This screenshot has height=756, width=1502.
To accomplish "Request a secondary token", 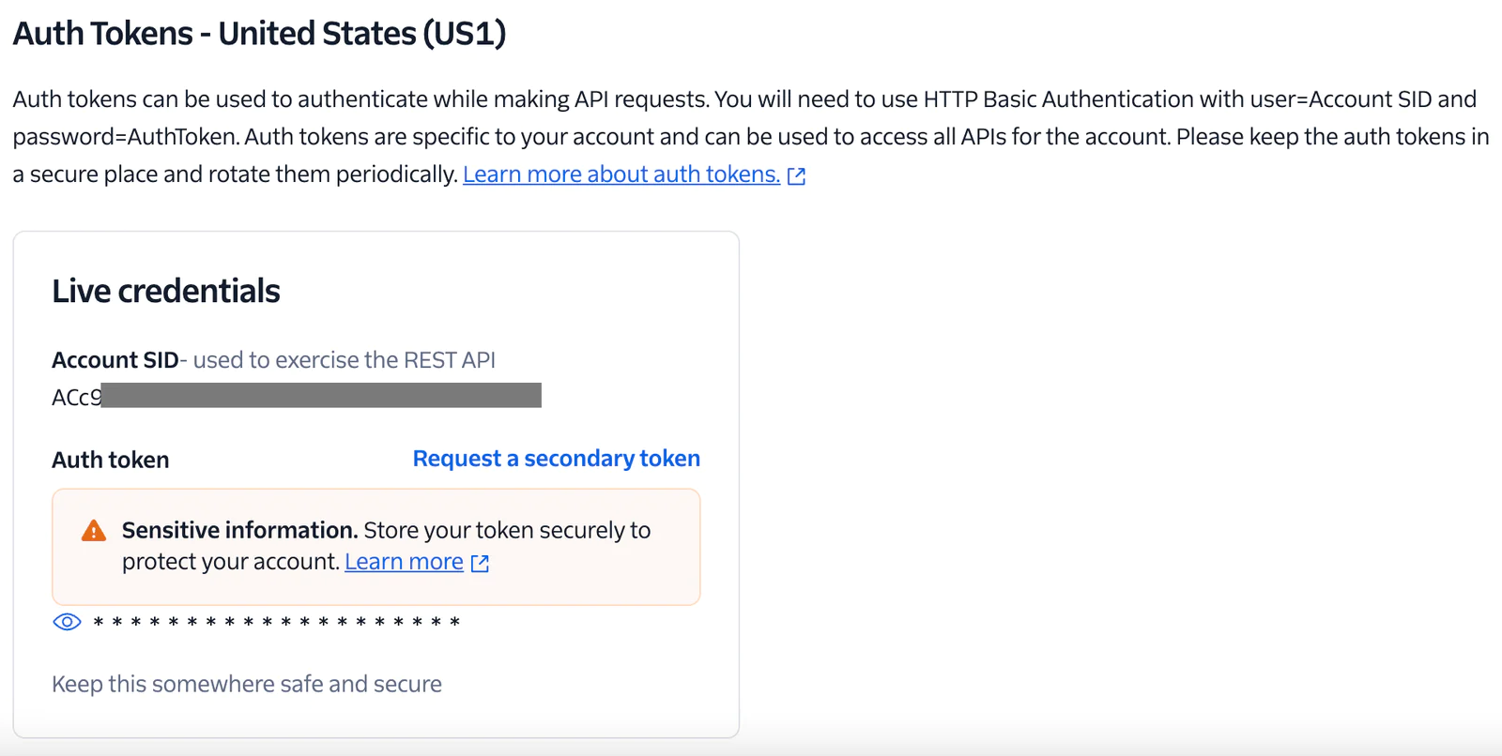I will click(556, 459).
